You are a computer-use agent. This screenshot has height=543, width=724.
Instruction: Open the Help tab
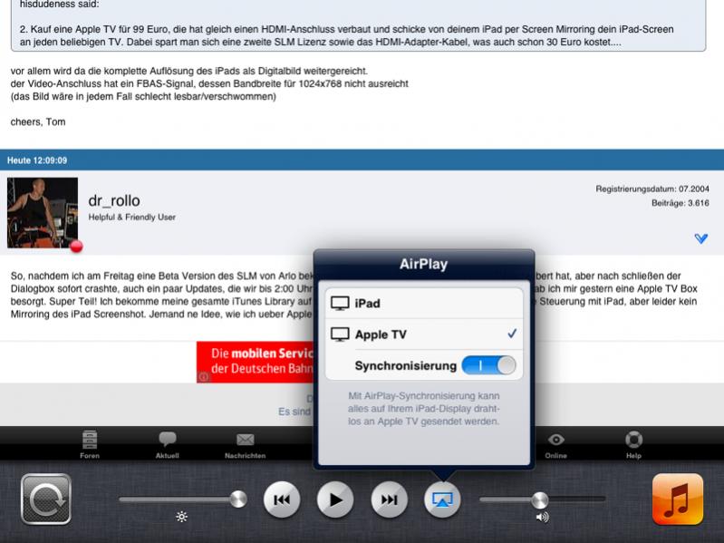point(633,444)
